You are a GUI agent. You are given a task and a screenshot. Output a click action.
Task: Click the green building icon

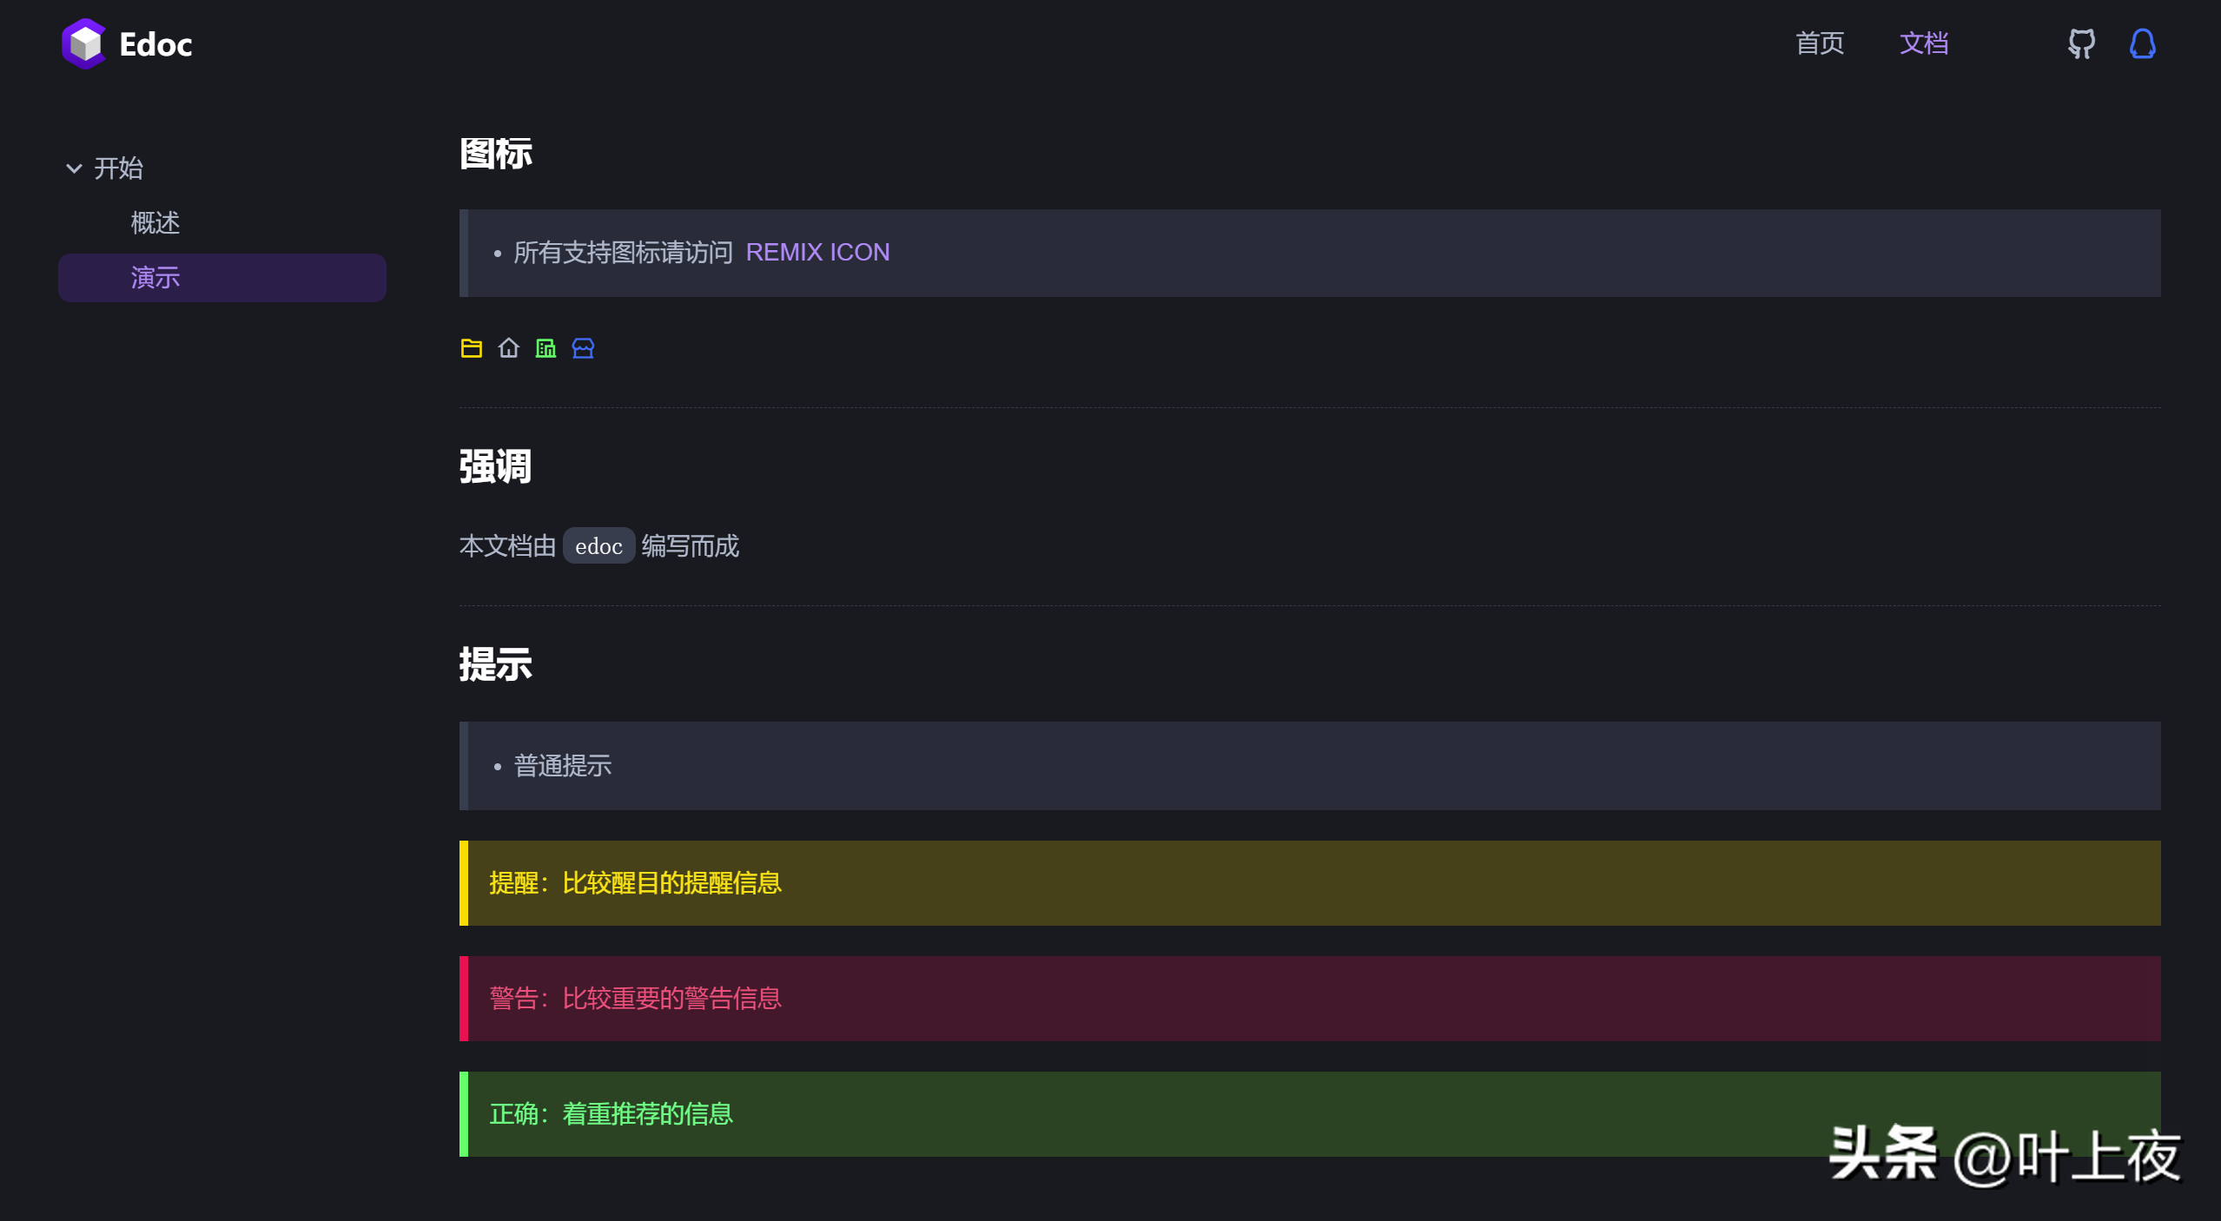click(545, 347)
